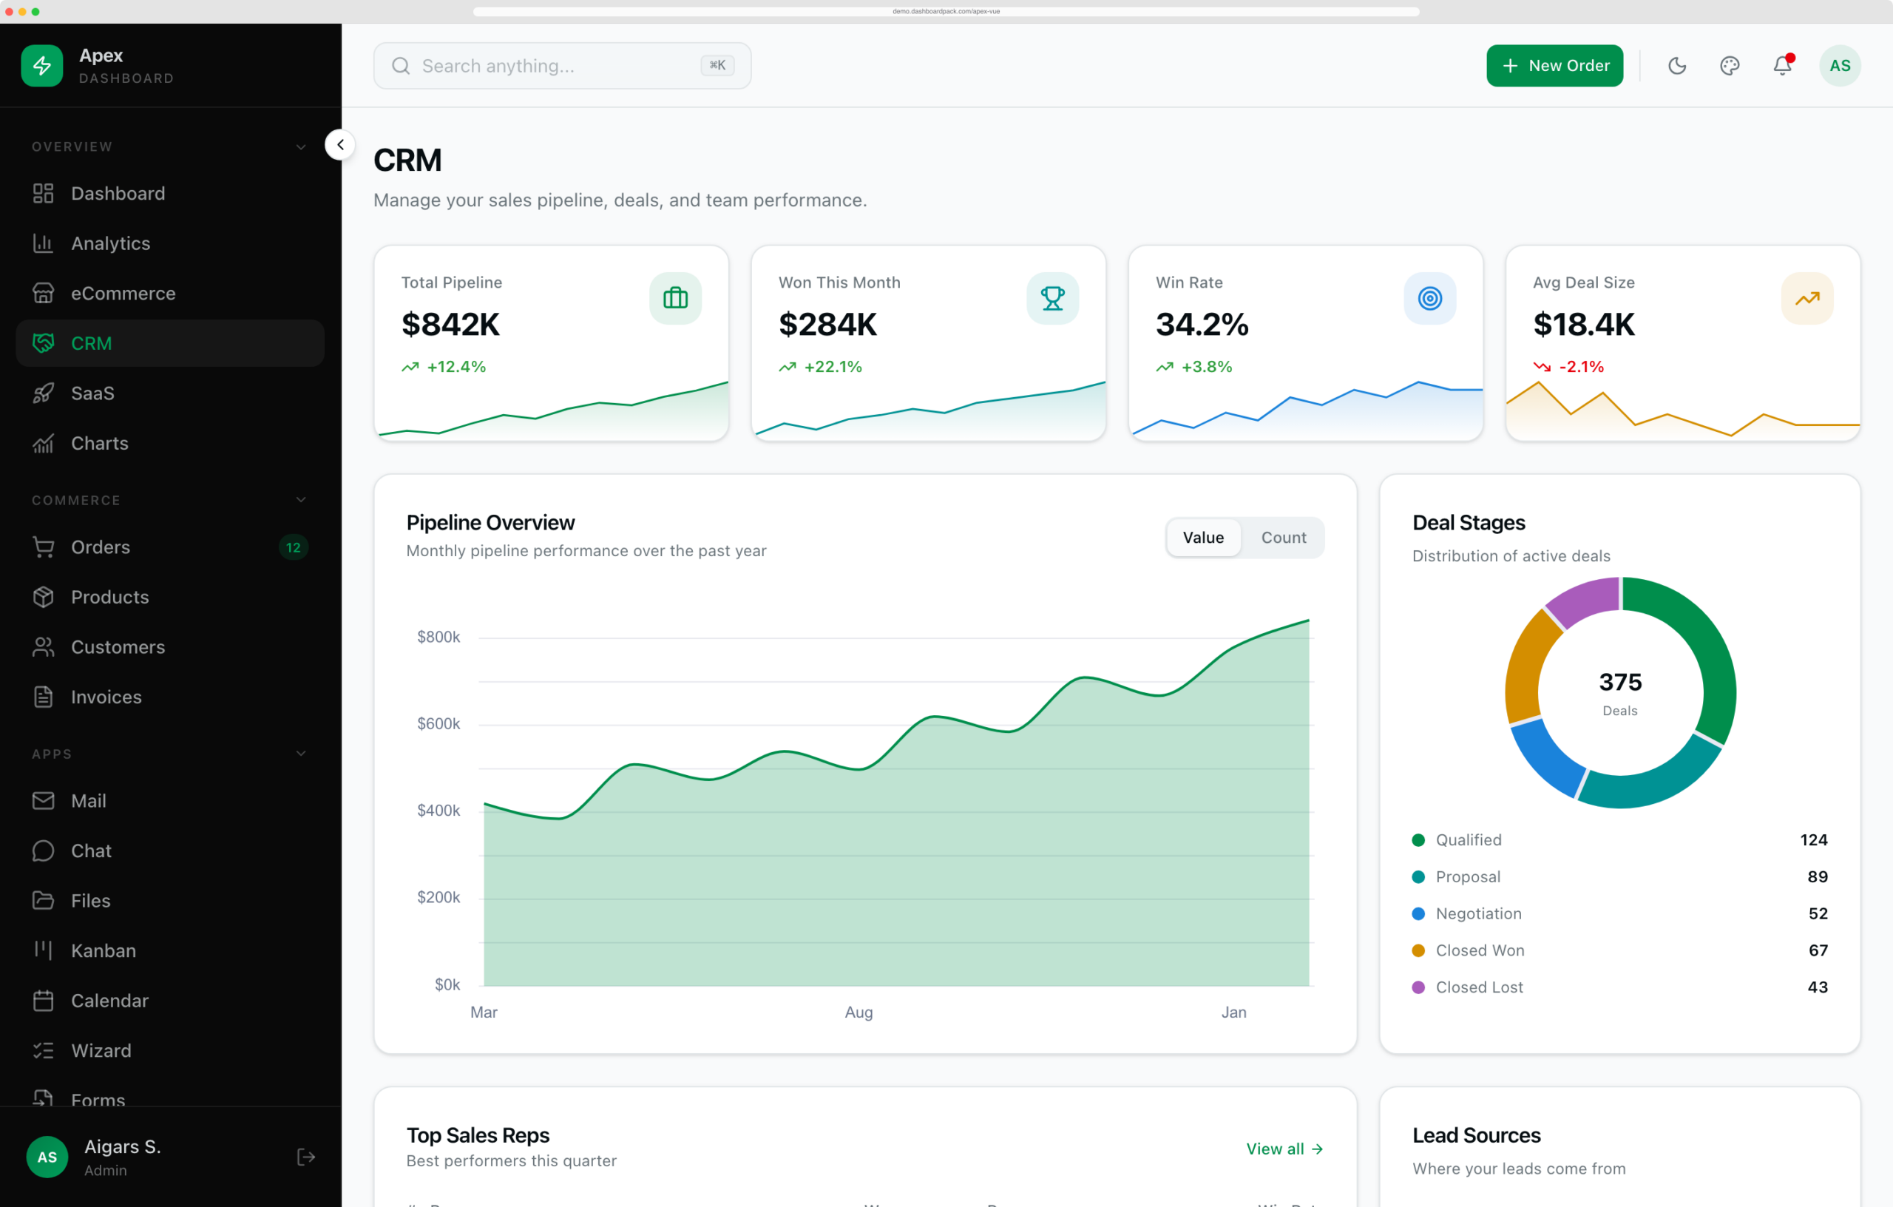Viewport: 1893px width, 1207px height.
Task: Open the SaaS rocket item
Action: pyautogui.click(x=170, y=393)
